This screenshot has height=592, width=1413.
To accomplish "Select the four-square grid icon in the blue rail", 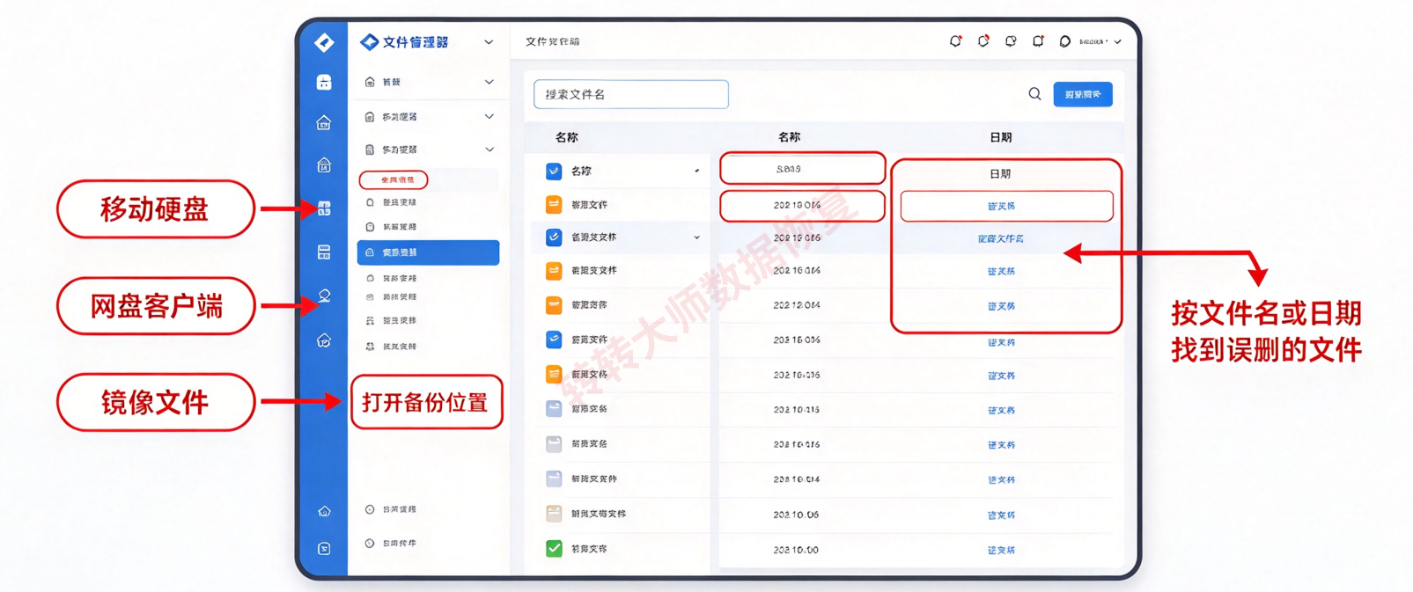I will pyautogui.click(x=324, y=208).
